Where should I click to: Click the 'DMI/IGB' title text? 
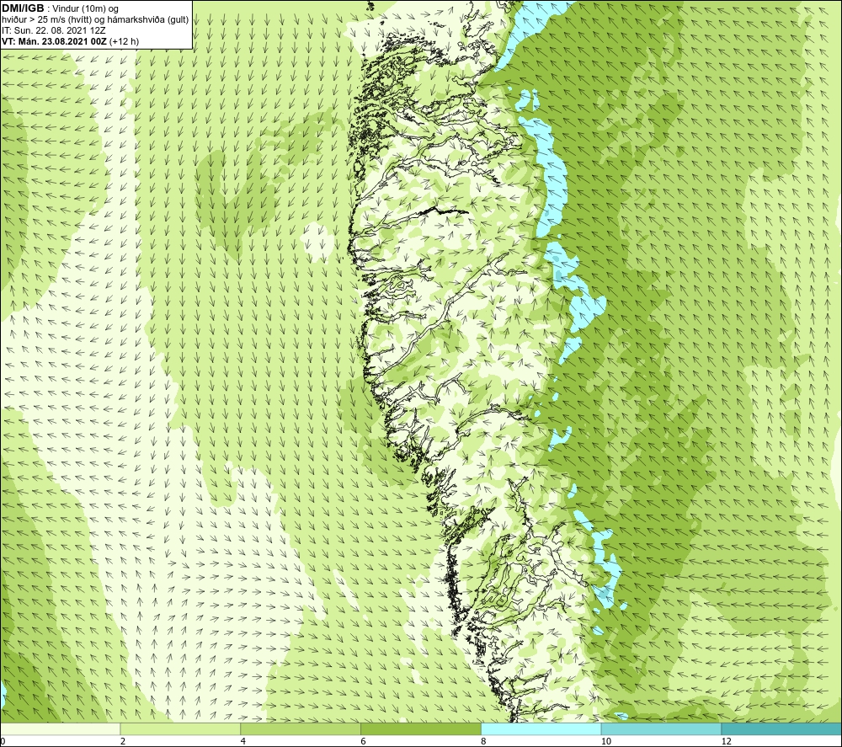(23, 8)
